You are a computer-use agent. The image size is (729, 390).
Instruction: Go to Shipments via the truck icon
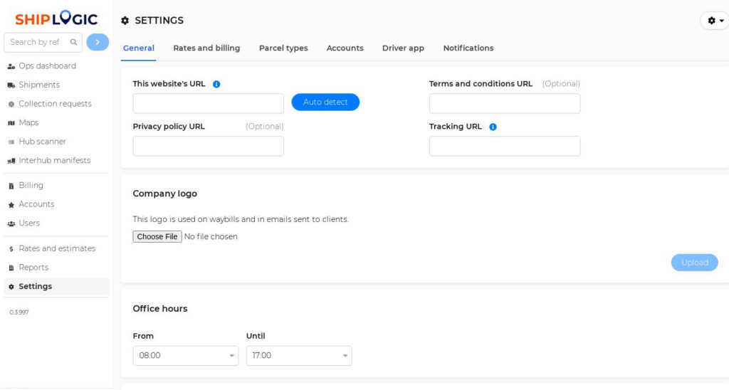(11, 85)
